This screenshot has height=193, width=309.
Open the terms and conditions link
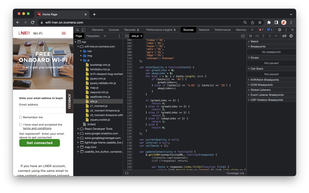pyautogui.click(x=37, y=128)
